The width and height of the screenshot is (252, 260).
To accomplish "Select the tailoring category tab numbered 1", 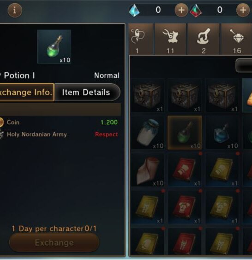I will [x=141, y=39].
